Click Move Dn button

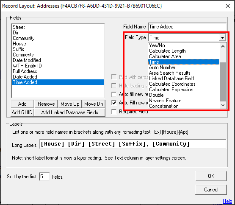pyautogui.click(x=94, y=104)
